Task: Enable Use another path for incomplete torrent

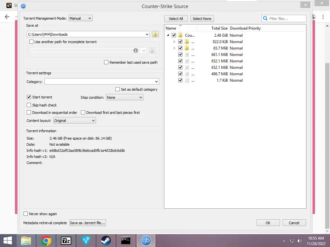Action: (x=31, y=41)
